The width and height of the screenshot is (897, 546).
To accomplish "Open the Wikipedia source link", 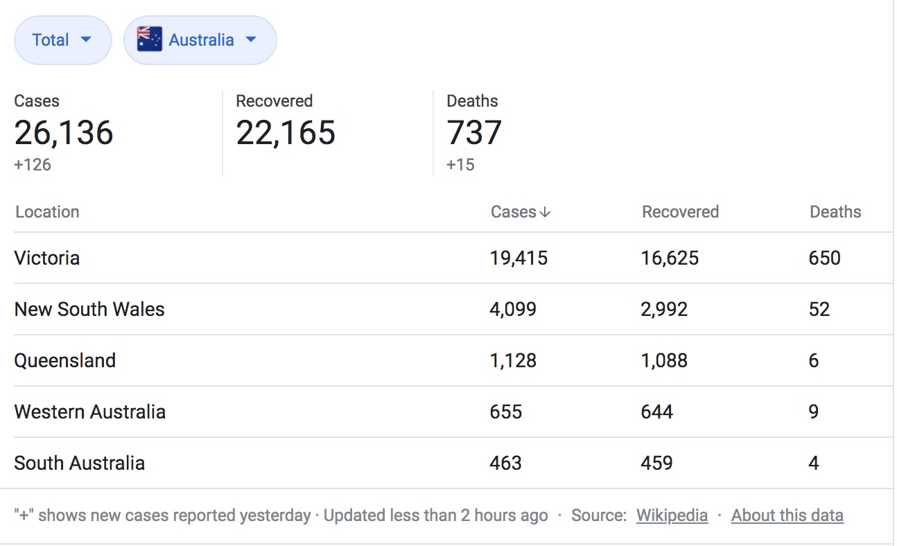I will pos(672,516).
